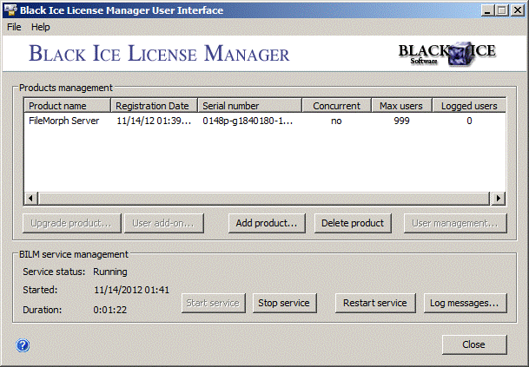529x367 pixels.
Task: Open Log messages... dialog
Action: coord(465,303)
